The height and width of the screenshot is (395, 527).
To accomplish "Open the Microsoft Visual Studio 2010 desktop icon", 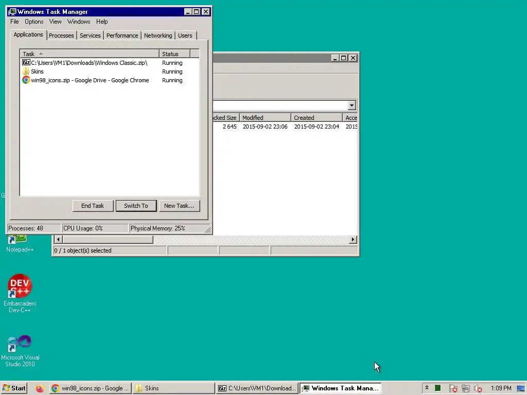I will coord(20,351).
